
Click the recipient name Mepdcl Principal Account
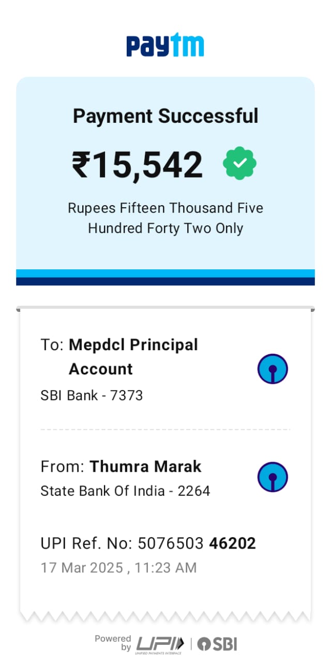(x=133, y=357)
